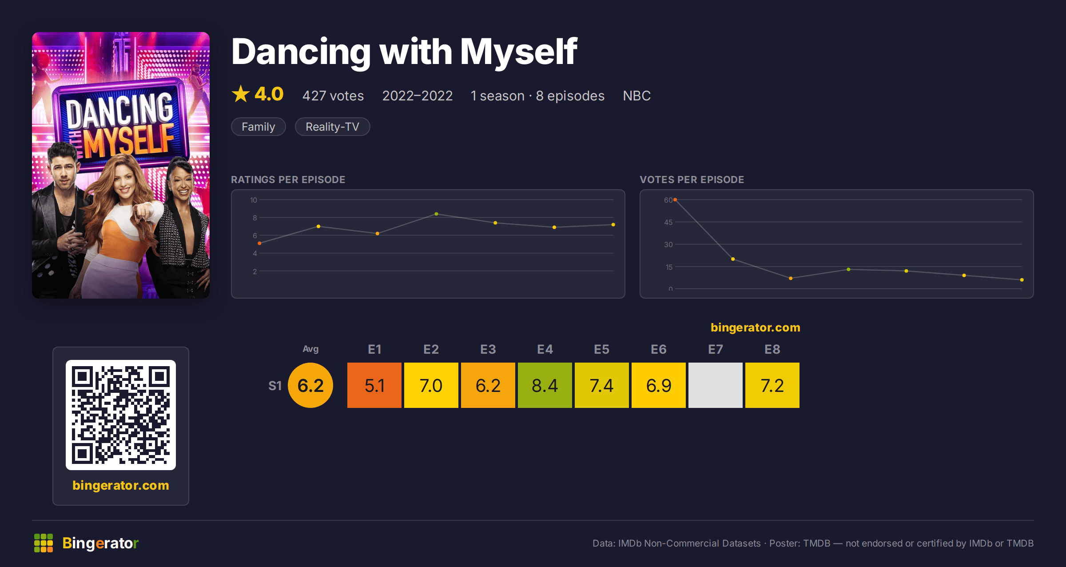Click the E1 rating tile 5.1
1066x567 pixels.
[x=374, y=385]
